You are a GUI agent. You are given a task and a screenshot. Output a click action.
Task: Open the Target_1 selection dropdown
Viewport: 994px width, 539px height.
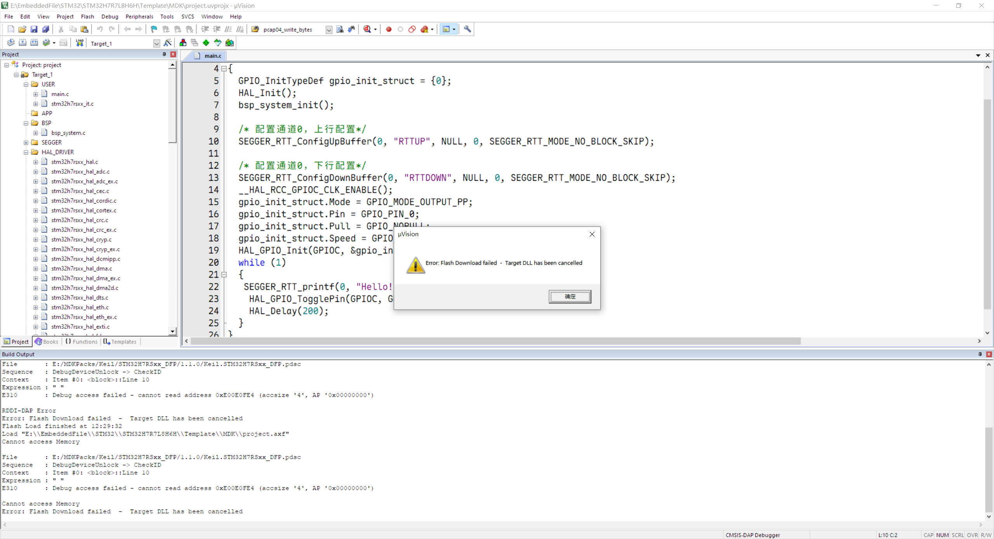(156, 43)
